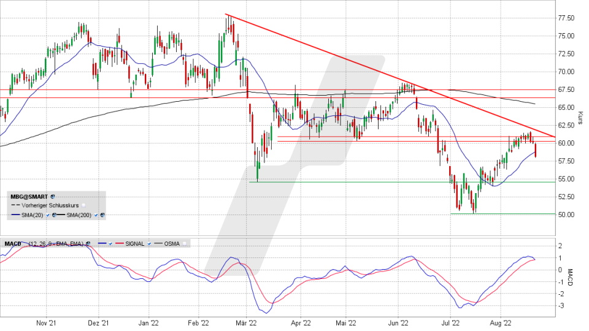Click the SIGNAL legend label
This screenshot has height=331, width=589.
pos(135,243)
